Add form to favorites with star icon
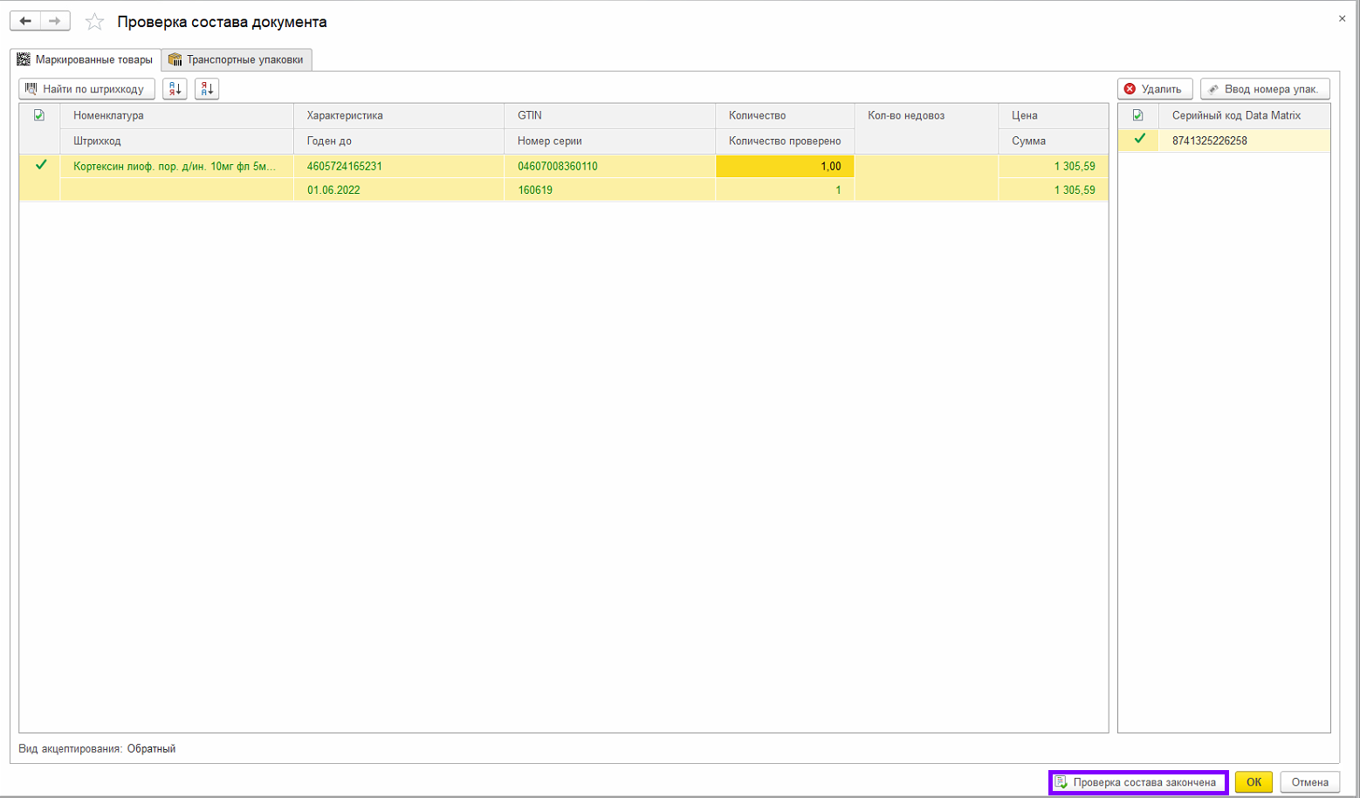This screenshot has height=798, width=1360. 94,22
